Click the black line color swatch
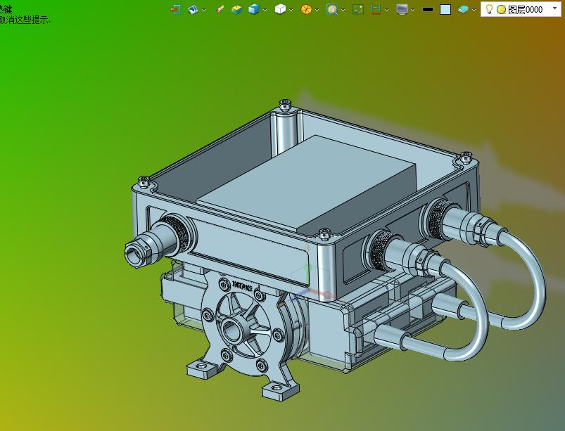Screen dimensions: 565x431 click(427, 10)
